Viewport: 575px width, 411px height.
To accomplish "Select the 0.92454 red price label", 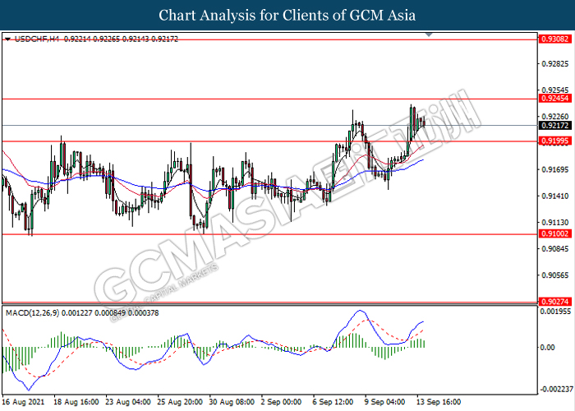I will 555,99.
